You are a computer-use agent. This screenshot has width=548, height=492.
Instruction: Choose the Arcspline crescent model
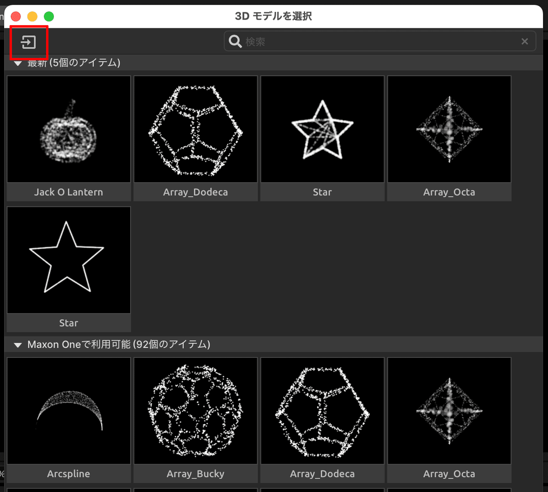[x=68, y=411]
